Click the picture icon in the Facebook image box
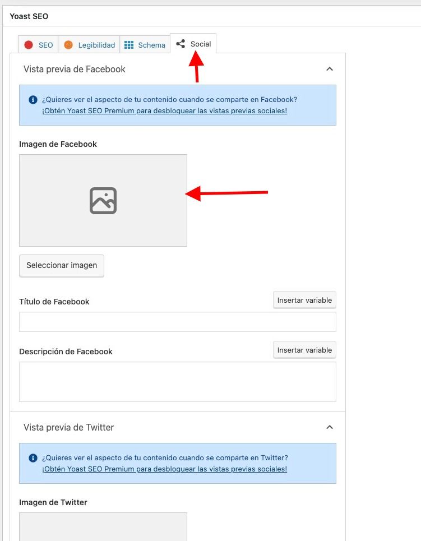Screen dimensions: 421x541 pyautogui.click(x=103, y=201)
